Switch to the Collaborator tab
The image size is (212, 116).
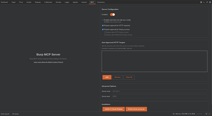(x=48, y=2)
